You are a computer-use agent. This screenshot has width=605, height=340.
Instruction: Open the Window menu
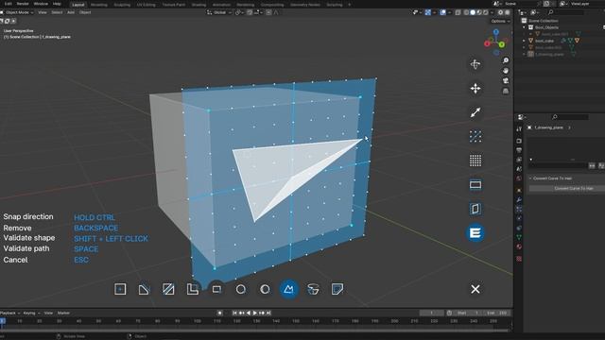pyautogui.click(x=41, y=4)
